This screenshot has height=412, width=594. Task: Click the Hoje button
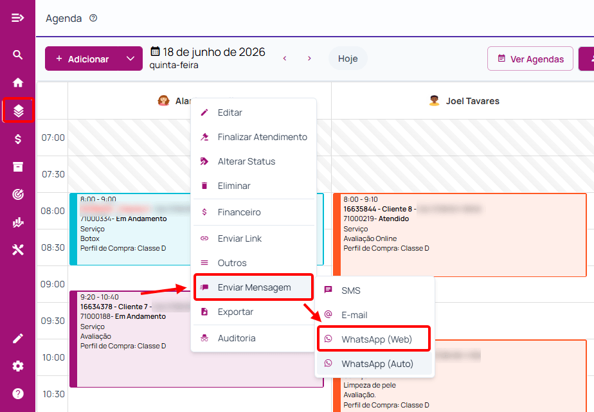[x=348, y=58]
